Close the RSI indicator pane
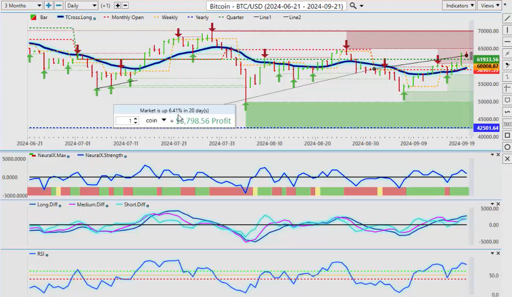This screenshot has height=297, width=512. click(498, 253)
